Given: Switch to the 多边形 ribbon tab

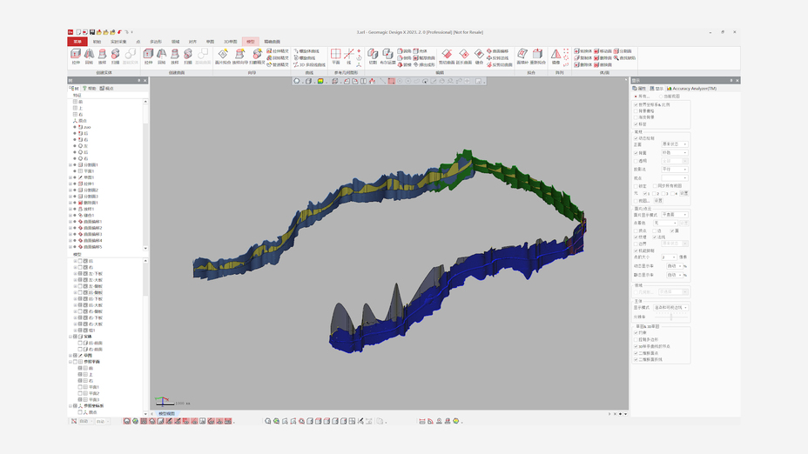Looking at the screenshot, I should 156,42.
